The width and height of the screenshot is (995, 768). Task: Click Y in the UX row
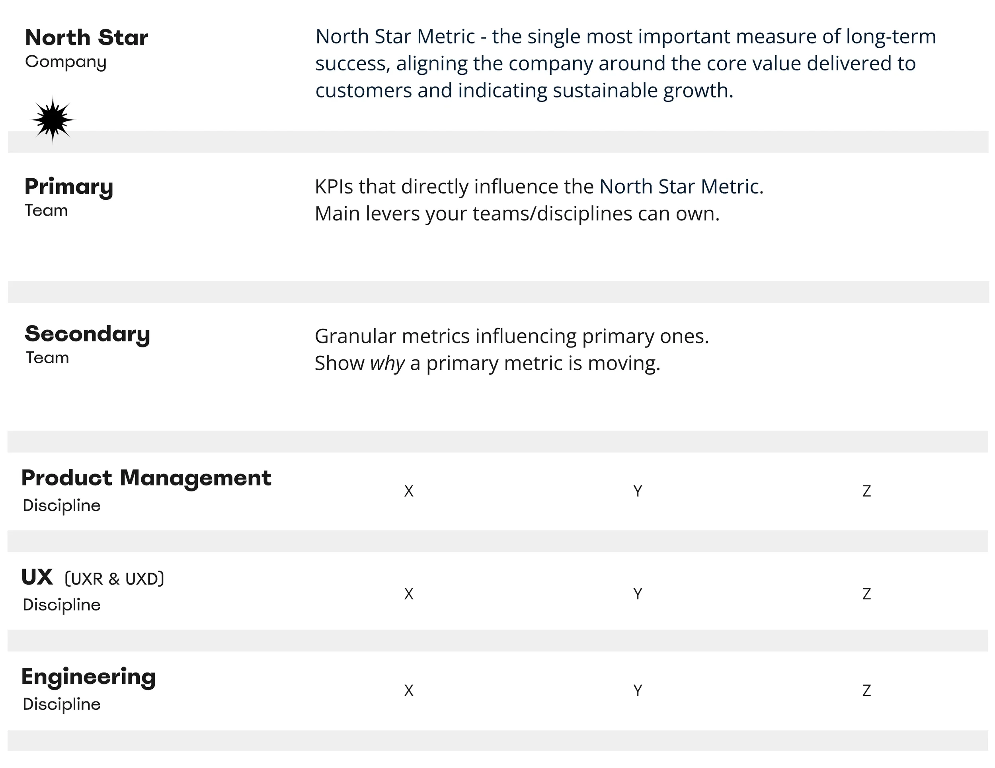(x=638, y=594)
